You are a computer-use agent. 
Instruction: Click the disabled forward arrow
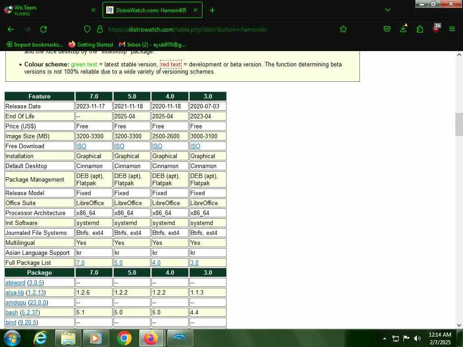(x=27, y=29)
